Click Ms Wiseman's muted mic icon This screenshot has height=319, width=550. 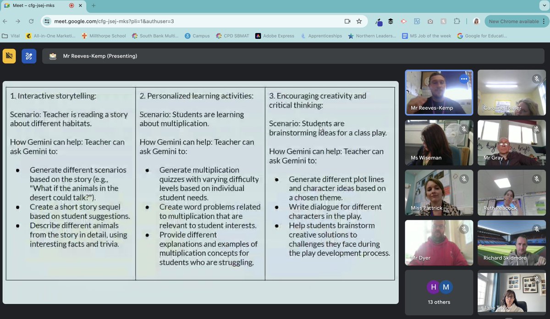pyautogui.click(x=464, y=129)
